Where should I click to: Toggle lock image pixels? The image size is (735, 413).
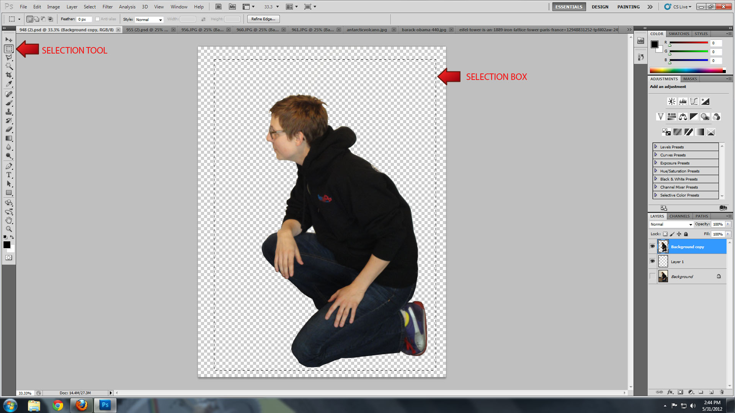672,234
